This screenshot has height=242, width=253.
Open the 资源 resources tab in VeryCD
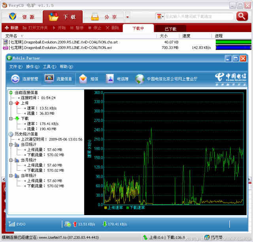click(22, 17)
